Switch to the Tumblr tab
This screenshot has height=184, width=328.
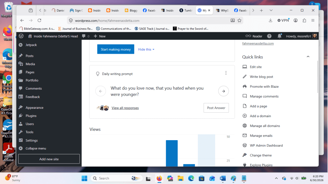tap(186, 10)
